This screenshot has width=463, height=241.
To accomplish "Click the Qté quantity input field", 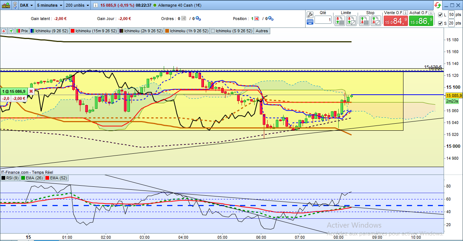I will click(x=323, y=20).
